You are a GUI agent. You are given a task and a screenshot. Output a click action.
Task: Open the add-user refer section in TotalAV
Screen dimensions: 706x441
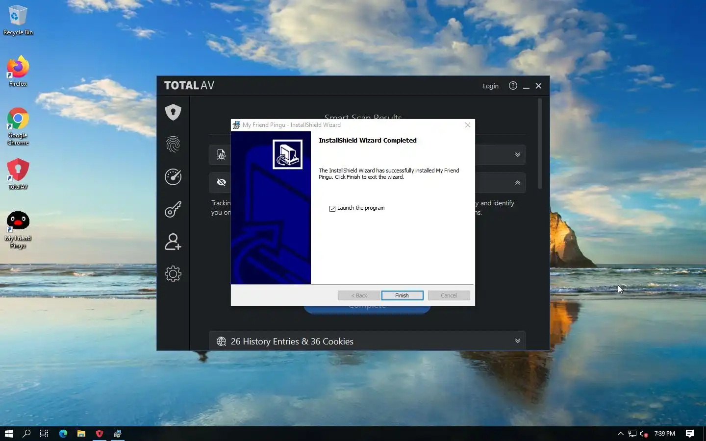[x=173, y=242]
